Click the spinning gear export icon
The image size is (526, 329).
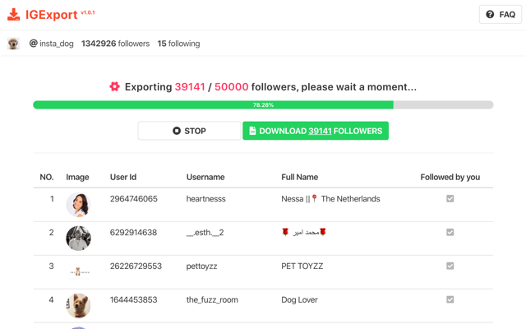(115, 86)
